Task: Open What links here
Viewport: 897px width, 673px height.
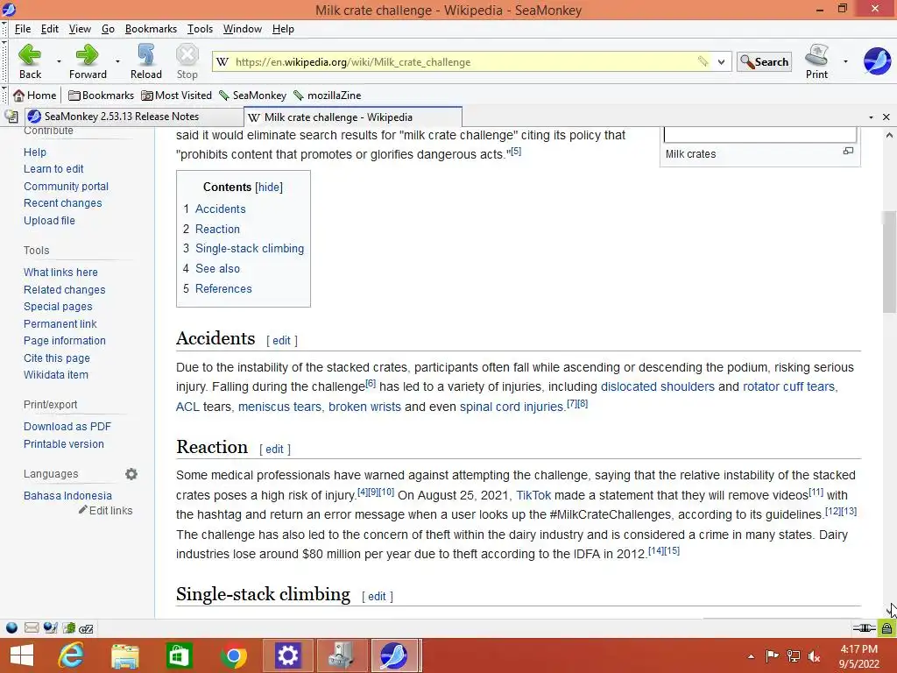Action: (60, 273)
